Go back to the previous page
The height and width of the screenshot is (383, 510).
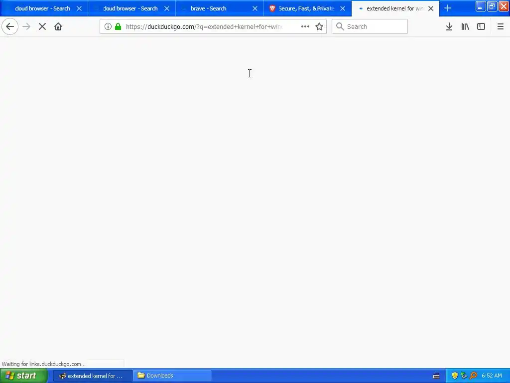(10, 27)
